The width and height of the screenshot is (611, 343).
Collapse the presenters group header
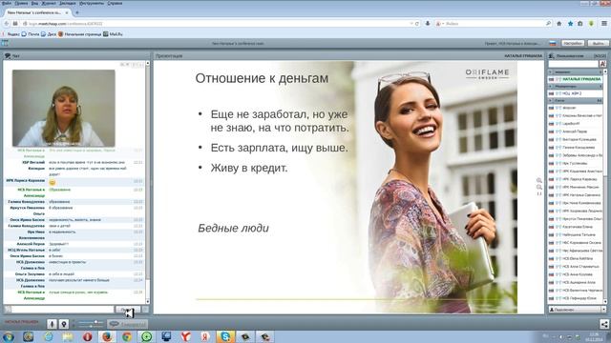pyautogui.click(x=575, y=72)
